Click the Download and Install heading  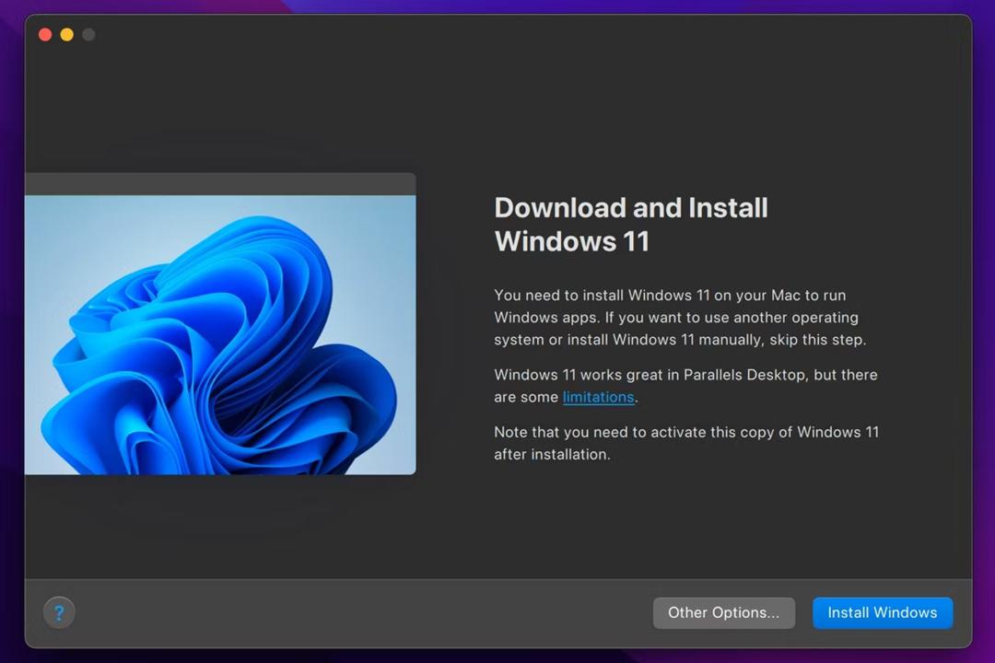(631, 225)
